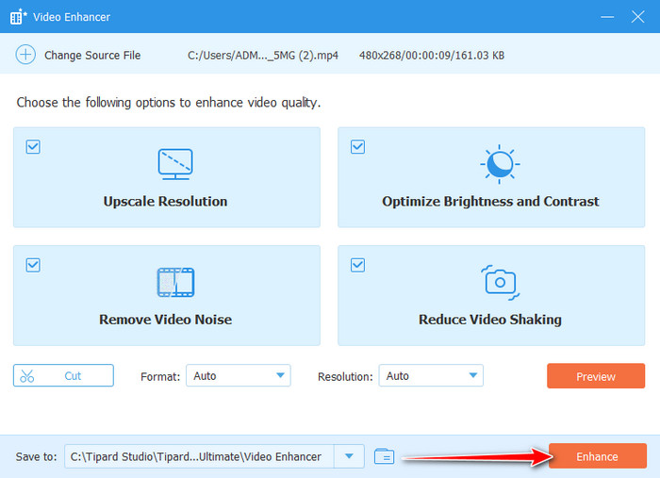Image resolution: width=660 pixels, height=478 pixels.
Task: Click the scissors icon on the Cut button
Action: (27, 376)
